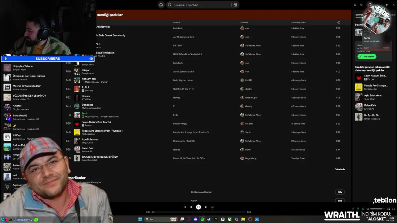Open Copilot from the taskbar

point(236,219)
